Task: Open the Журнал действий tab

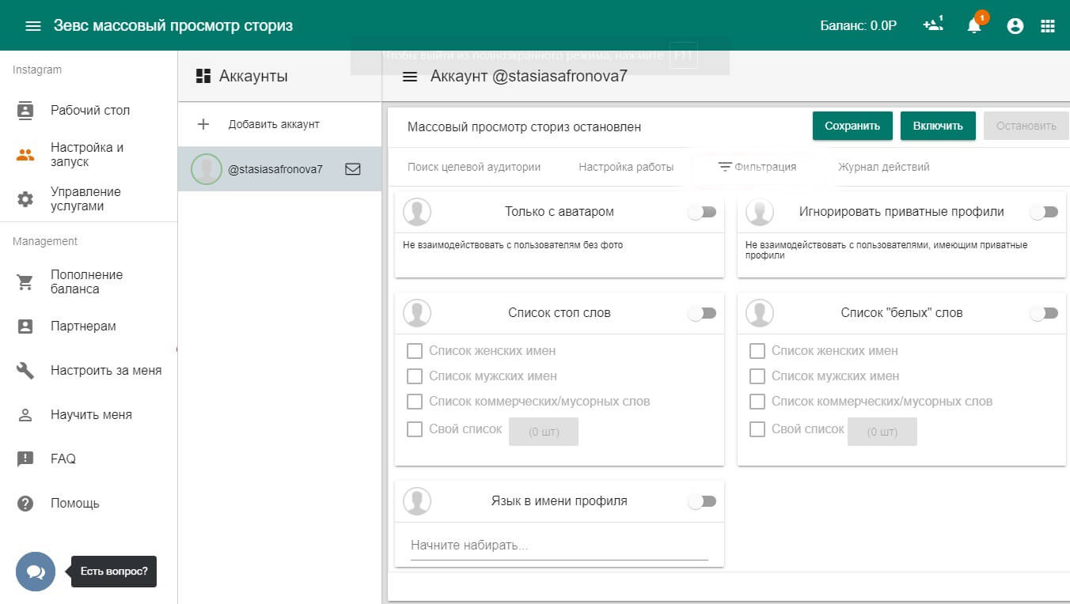Action: pyautogui.click(x=884, y=167)
